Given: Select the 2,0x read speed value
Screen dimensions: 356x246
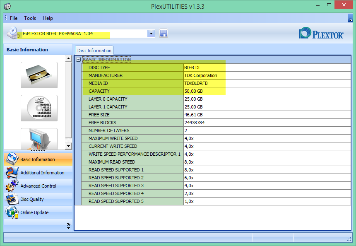Looking at the screenshot, I should (x=267, y=193).
